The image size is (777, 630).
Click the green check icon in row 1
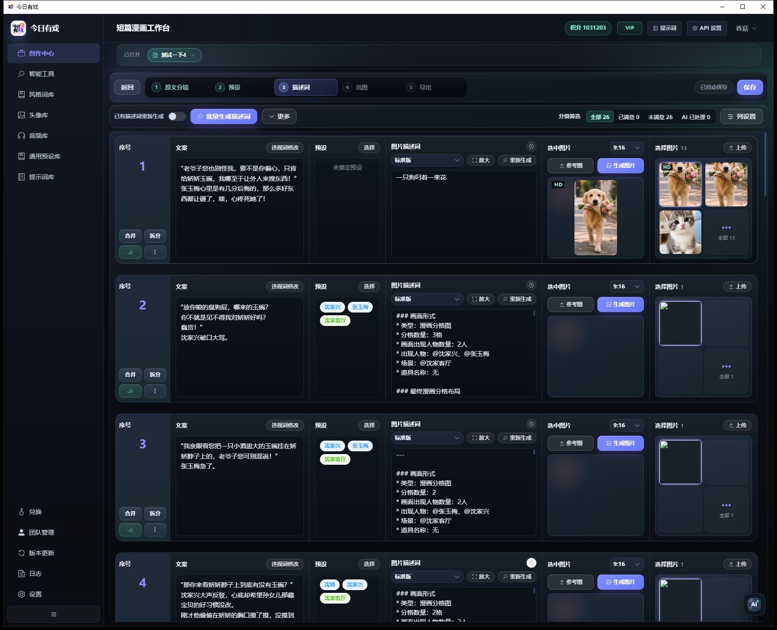[x=130, y=252]
